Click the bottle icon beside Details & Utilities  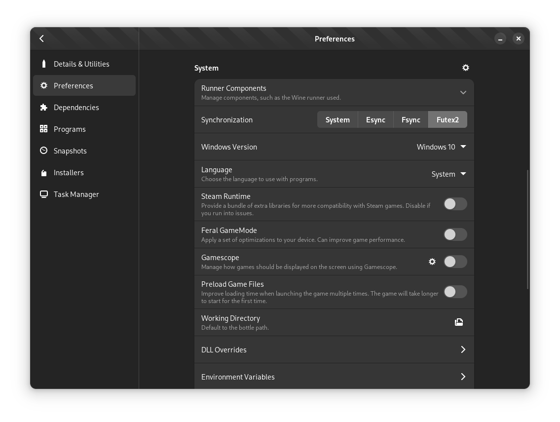coord(44,64)
